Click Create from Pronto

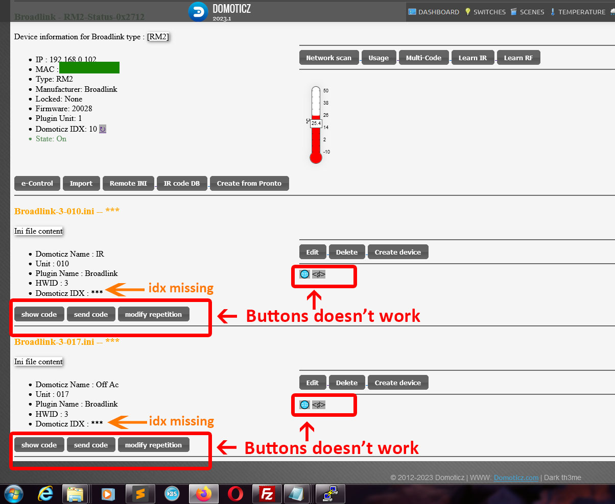click(249, 183)
